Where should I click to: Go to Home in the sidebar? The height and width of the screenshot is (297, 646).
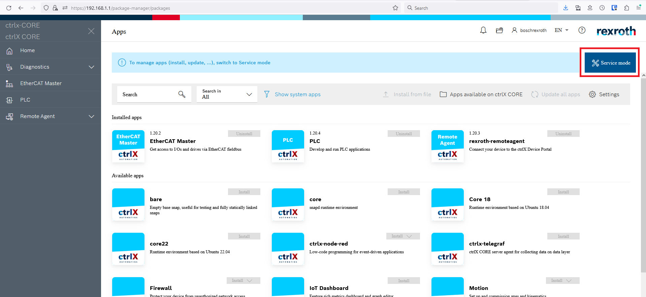tap(27, 50)
